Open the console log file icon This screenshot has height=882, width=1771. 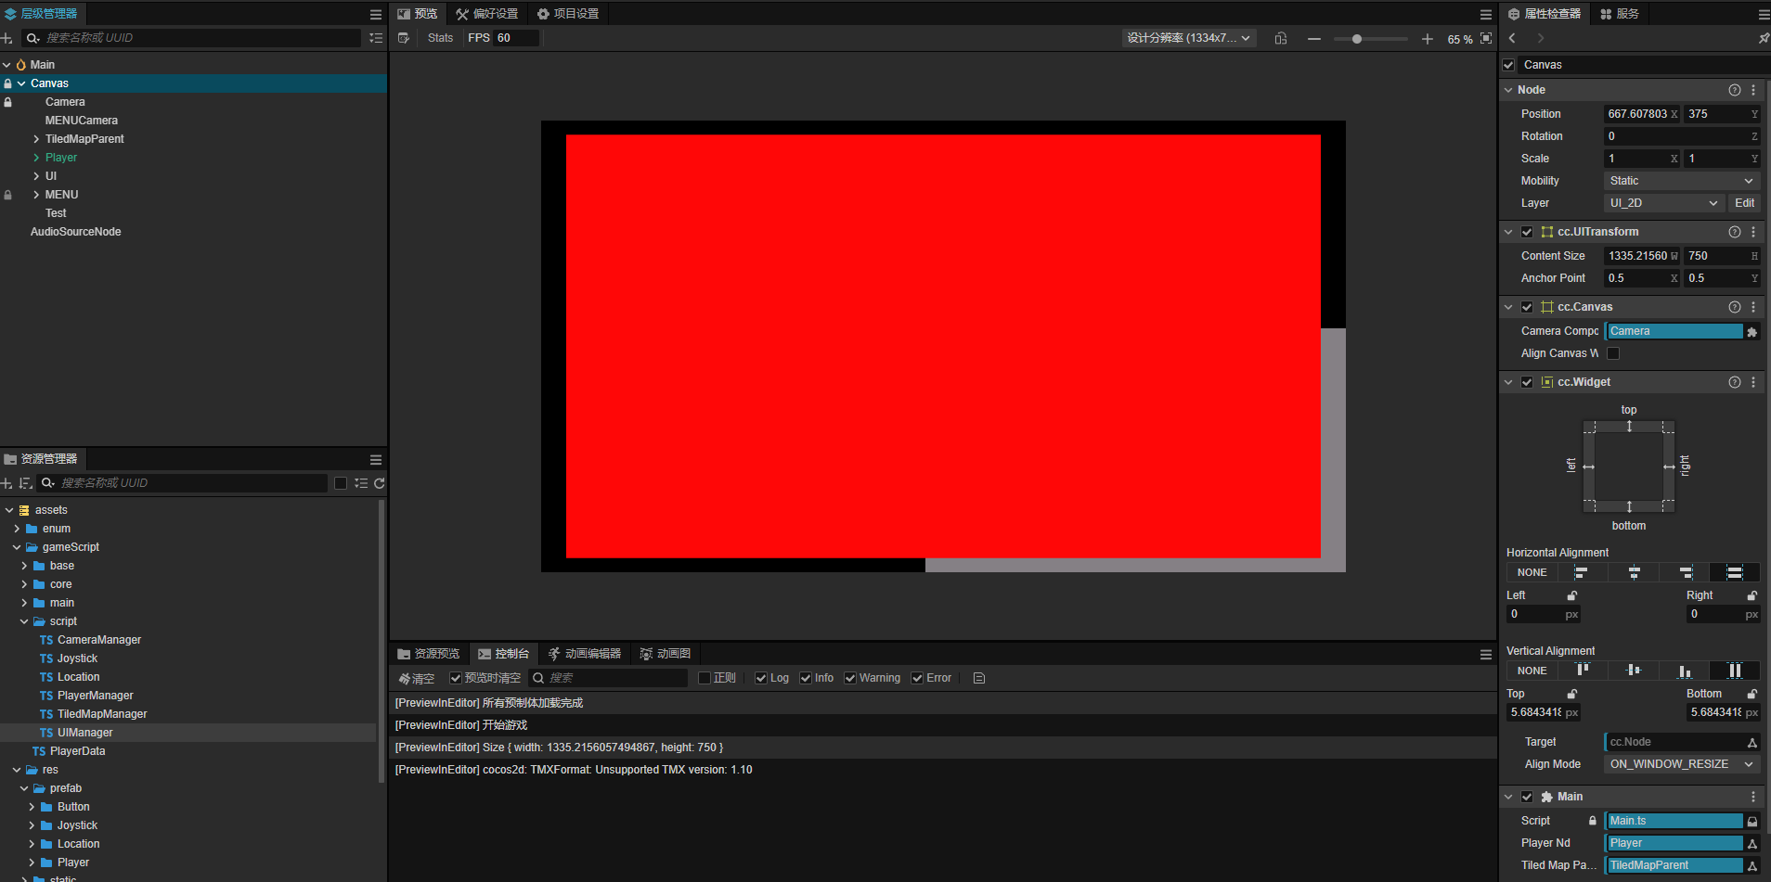pyautogui.click(x=979, y=678)
